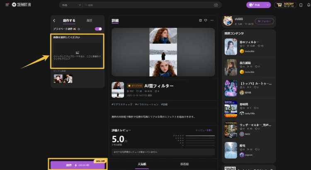
Task: Open the three-dot more options menu
Action: (212, 20)
